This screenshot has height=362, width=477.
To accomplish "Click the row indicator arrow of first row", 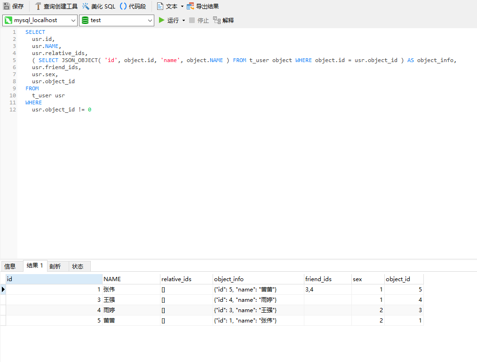I will click(3, 289).
